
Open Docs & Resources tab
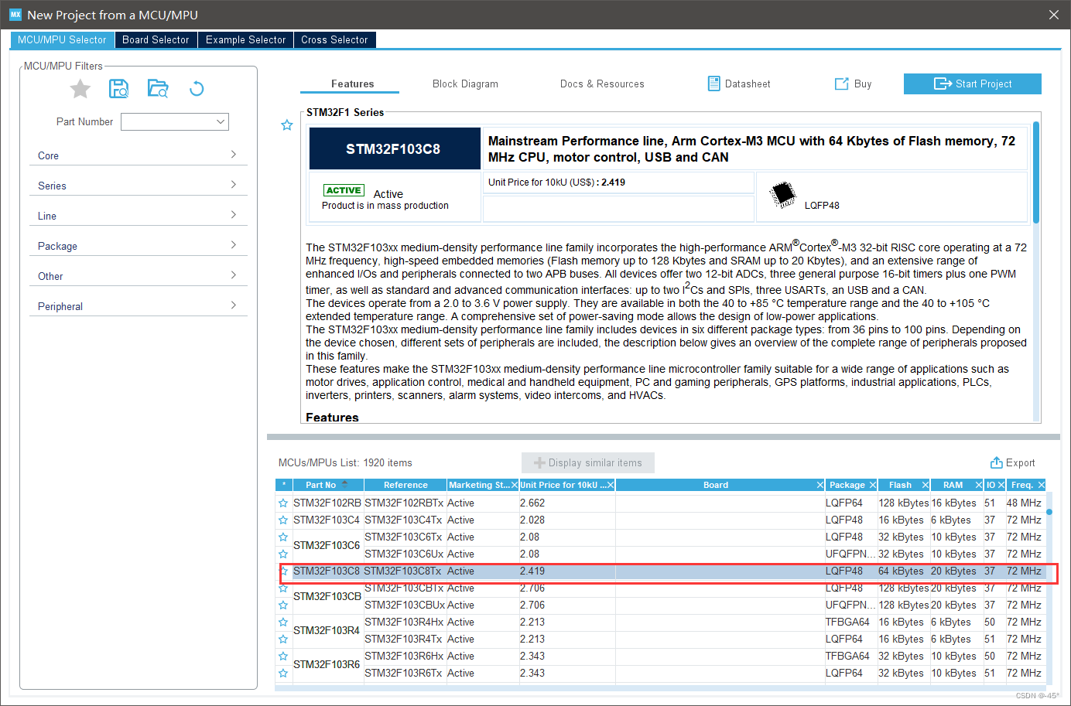click(x=602, y=84)
